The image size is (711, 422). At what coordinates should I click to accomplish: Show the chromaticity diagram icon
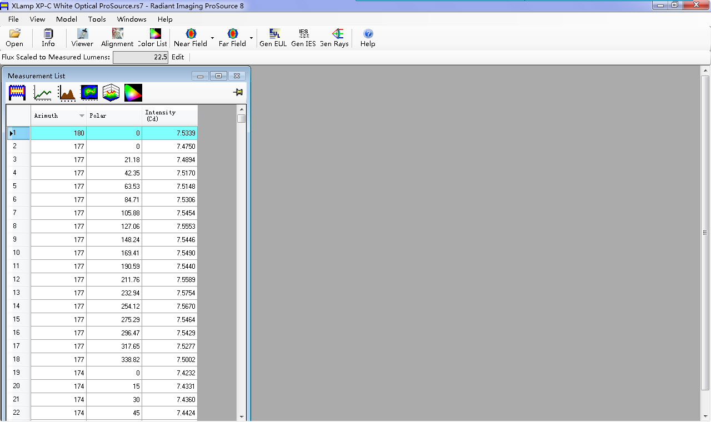tap(133, 93)
